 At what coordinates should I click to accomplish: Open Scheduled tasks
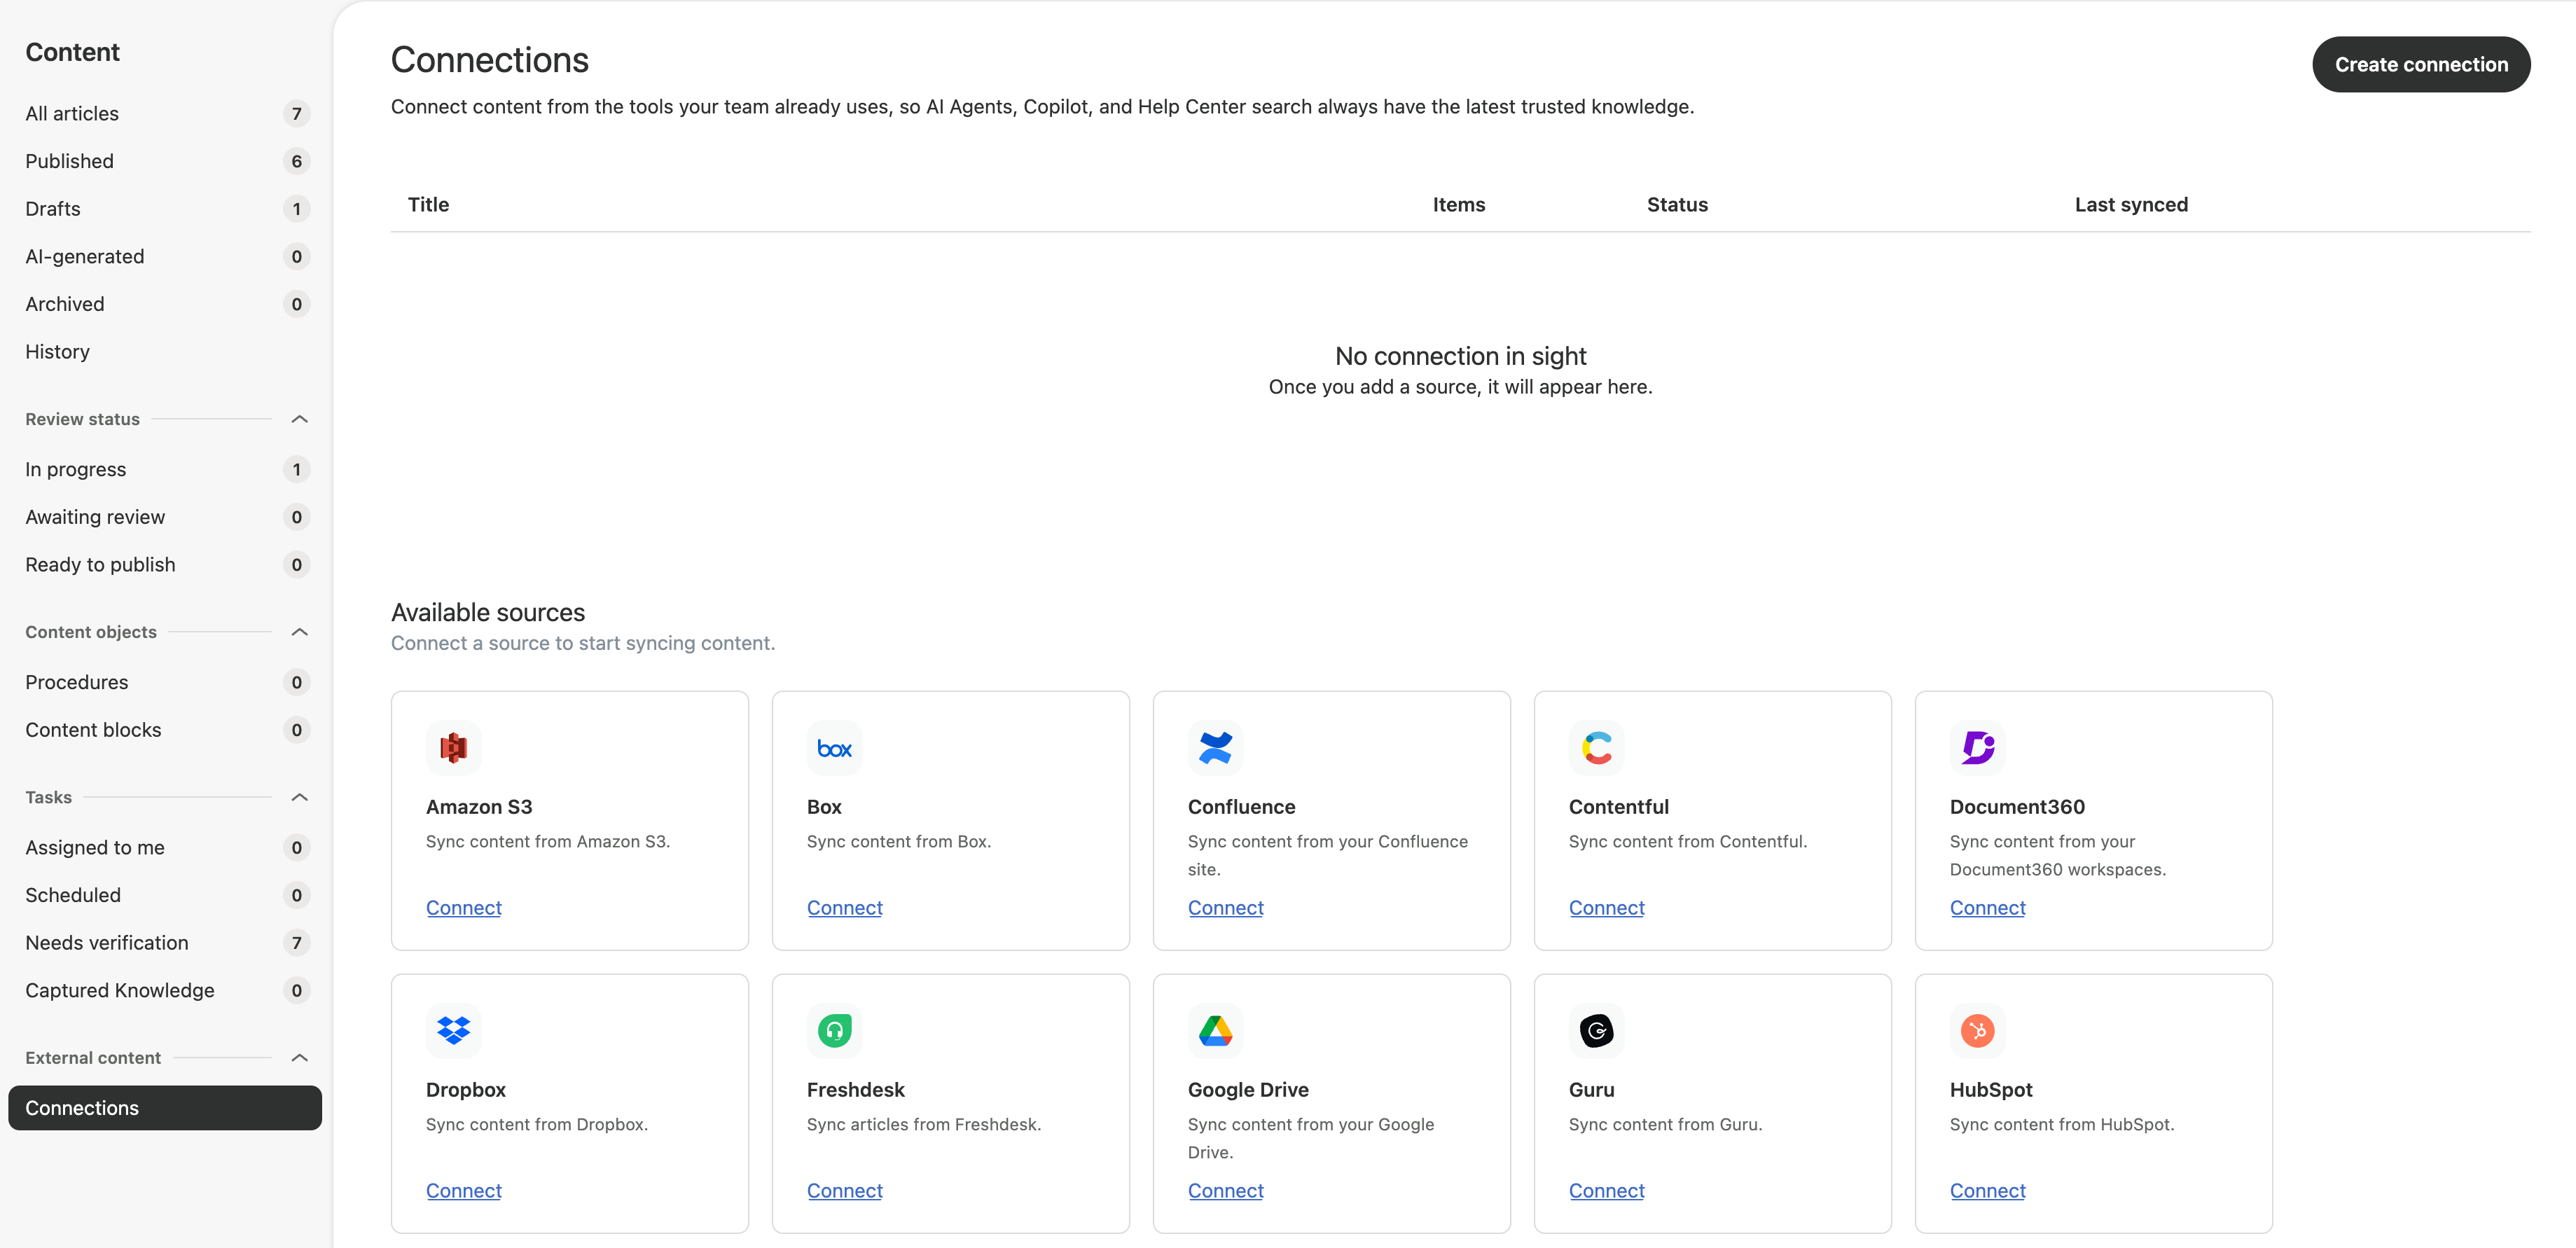pyautogui.click(x=165, y=895)
